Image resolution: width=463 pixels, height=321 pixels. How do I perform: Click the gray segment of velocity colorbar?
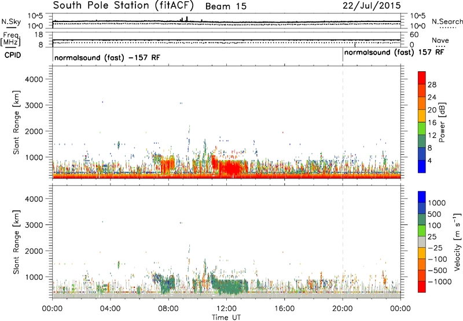[x=422, y=242]
